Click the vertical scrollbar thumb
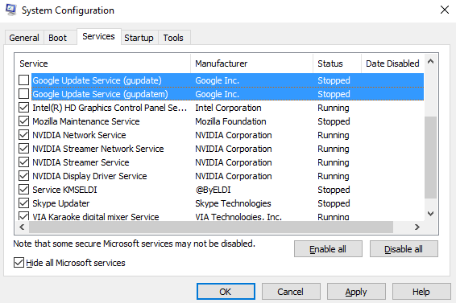Screen dimensions: 456x303 tap(431, 158)
